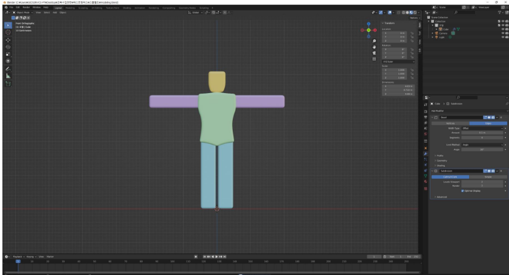Click the Catmull-Clark subdivision button
Image resolution: width=509 pixels, height=275 pixels.
click(x=450, y=176)
